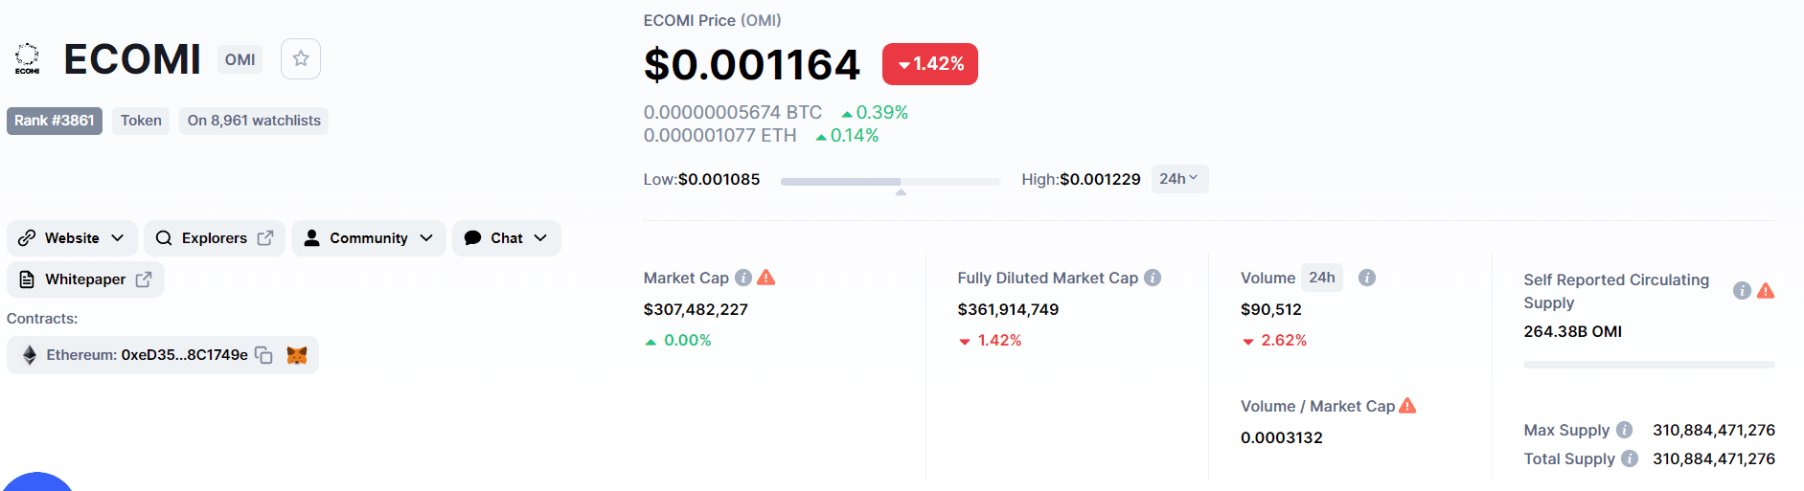
Task: Click the low-high price range bar
Action: click(x=890, y=181)
